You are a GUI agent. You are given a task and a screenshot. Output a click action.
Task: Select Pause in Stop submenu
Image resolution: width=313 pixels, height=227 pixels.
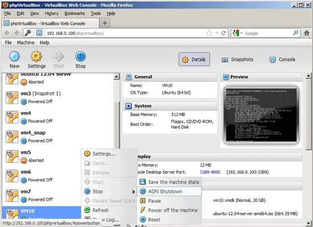[x=169, y=201]
